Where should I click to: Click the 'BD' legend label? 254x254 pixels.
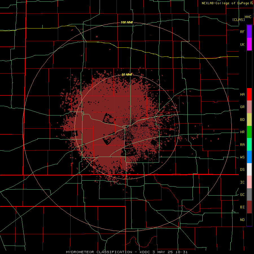pos(242,120)
